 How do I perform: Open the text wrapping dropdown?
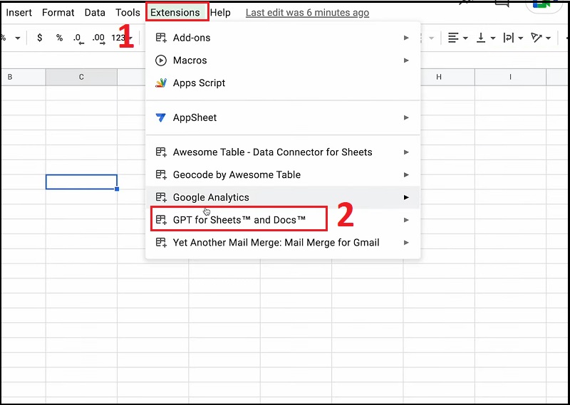[x=513, y=38]
